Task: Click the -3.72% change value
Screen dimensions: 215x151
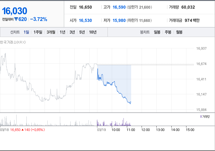Action: click(39, 19)
